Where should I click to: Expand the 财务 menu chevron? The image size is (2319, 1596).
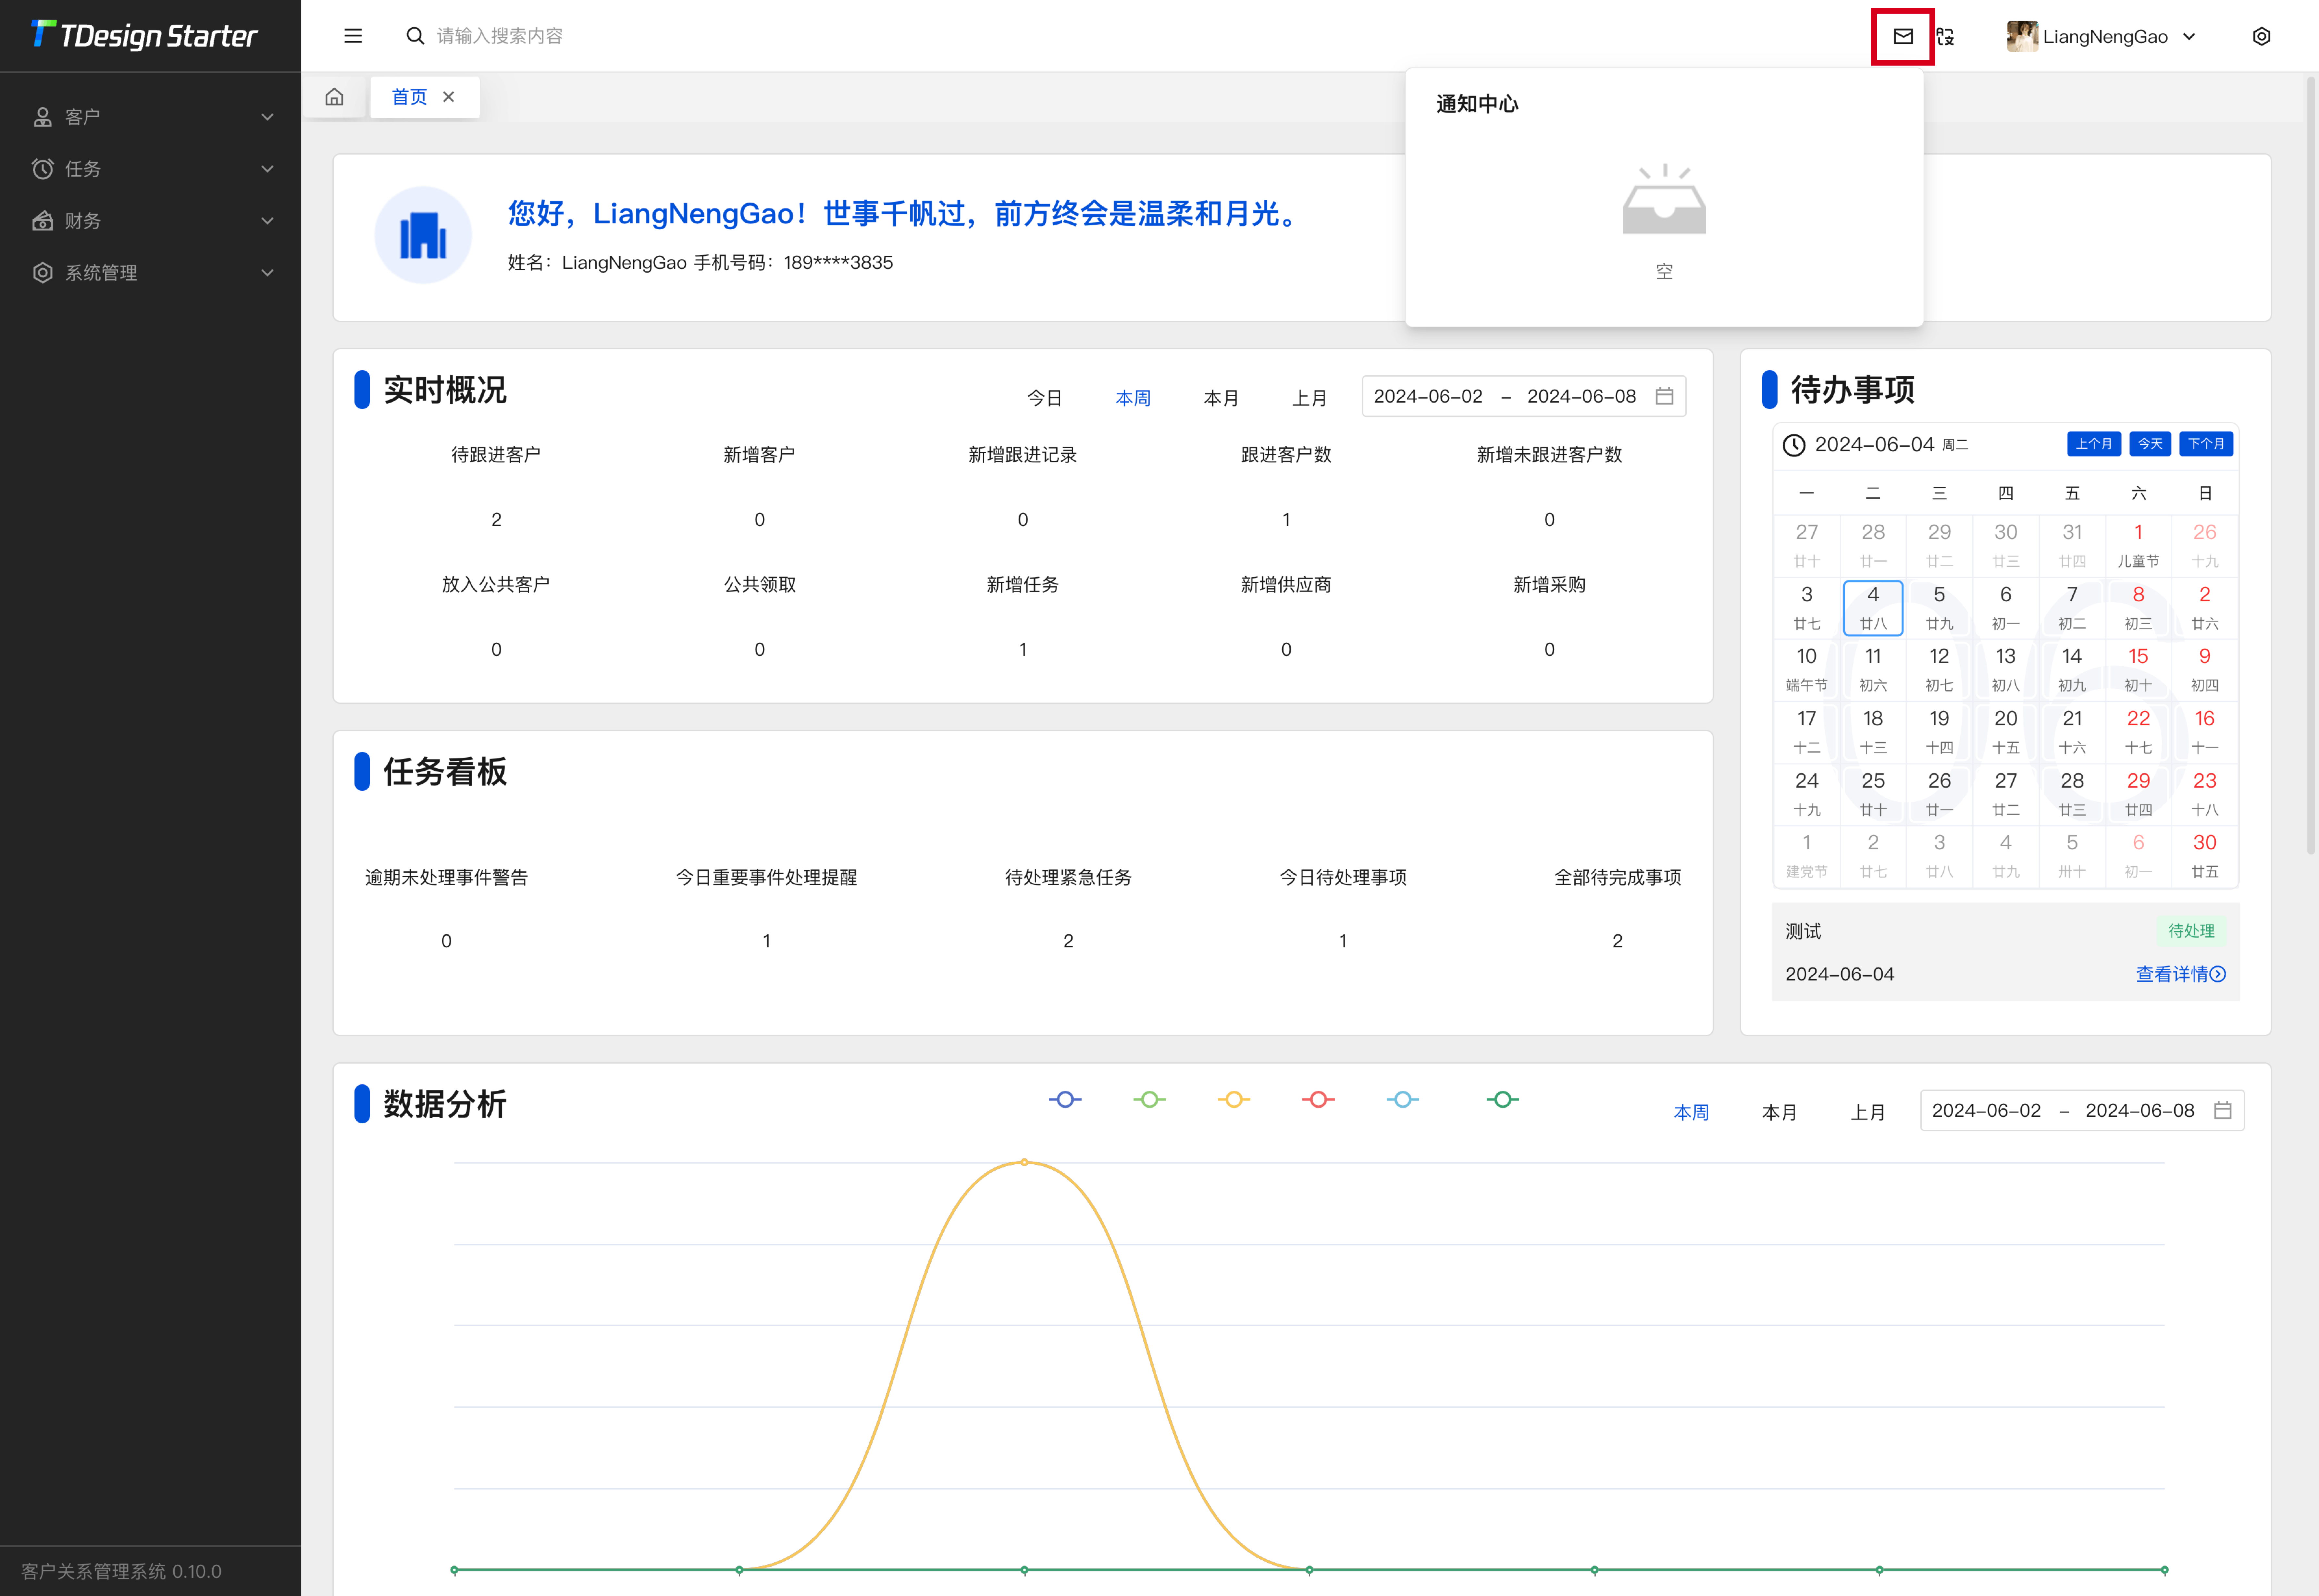pyautogui.click(x=267, y=221)
